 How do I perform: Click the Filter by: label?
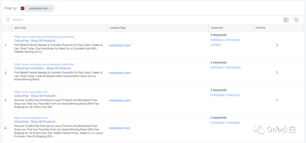coord(11,8)
